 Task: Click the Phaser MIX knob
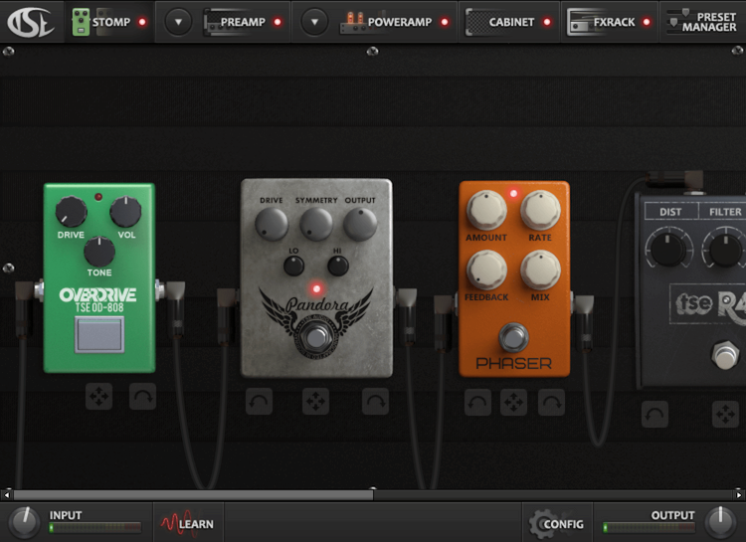540,271
